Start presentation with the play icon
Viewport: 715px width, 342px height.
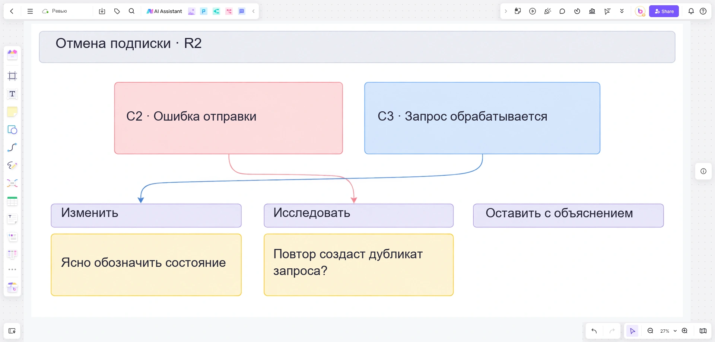[x=533, y=11]
